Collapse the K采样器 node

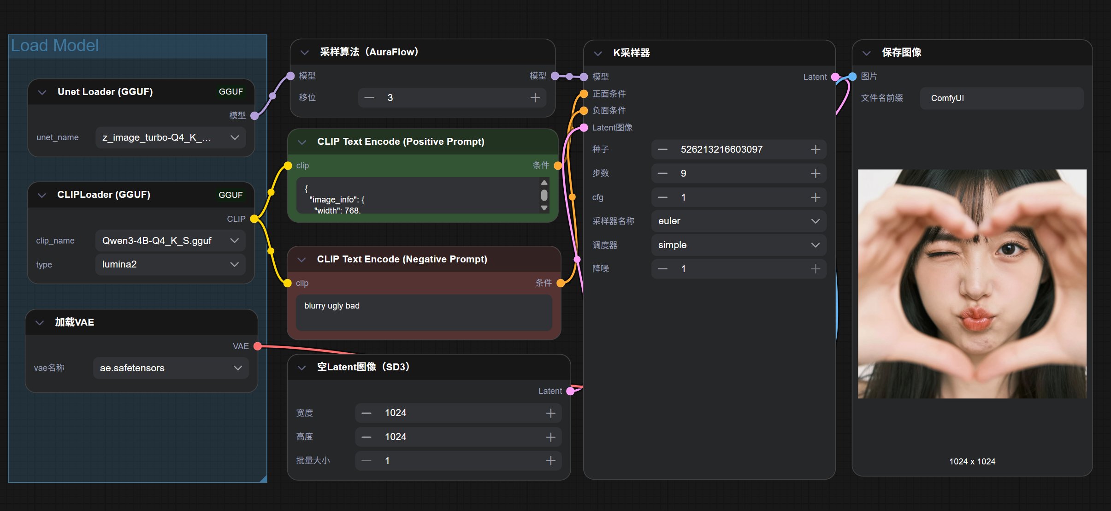click(598, 53)
